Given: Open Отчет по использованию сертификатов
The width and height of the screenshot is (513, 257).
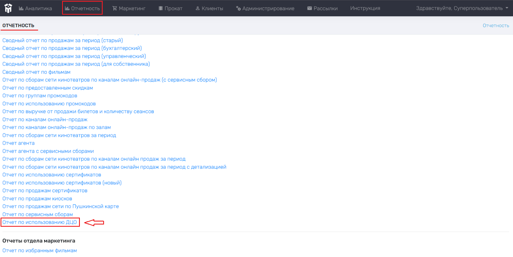Looking at the screenshot, I should pyautogui.click(x=52, y=175).
